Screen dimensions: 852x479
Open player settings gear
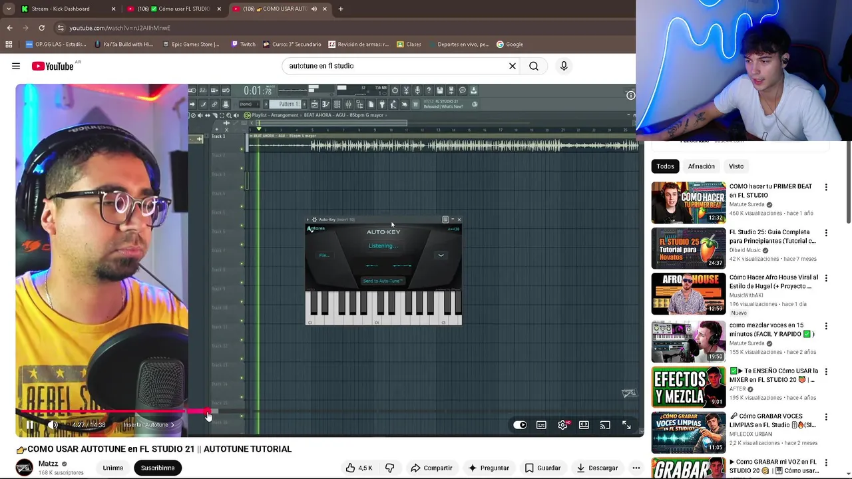tap(563, 425)
